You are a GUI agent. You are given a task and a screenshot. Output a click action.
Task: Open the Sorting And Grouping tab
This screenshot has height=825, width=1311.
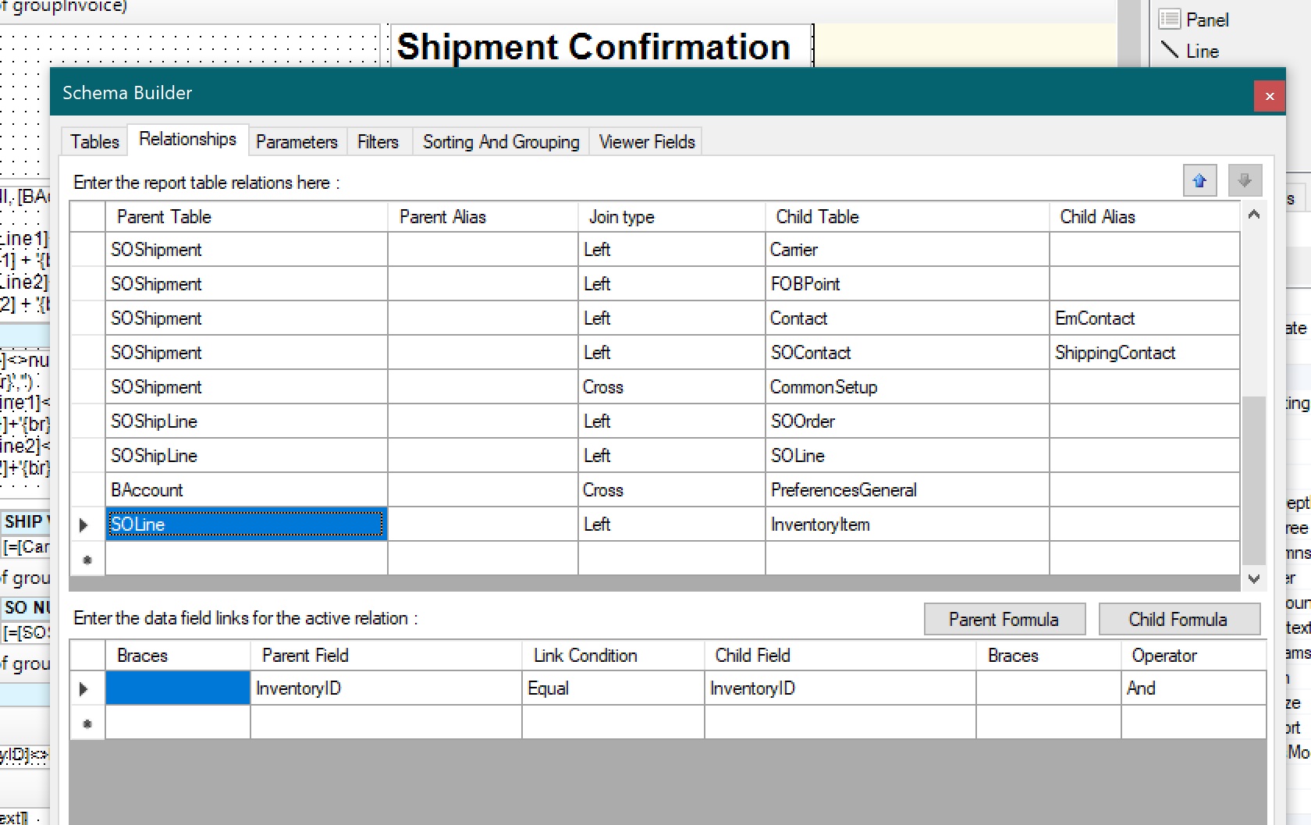pos(501,142)
